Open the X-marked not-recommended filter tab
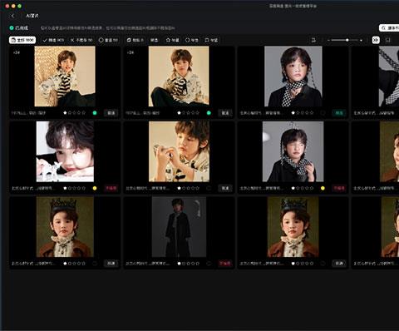The image size is (399, 331). (81, 40)
